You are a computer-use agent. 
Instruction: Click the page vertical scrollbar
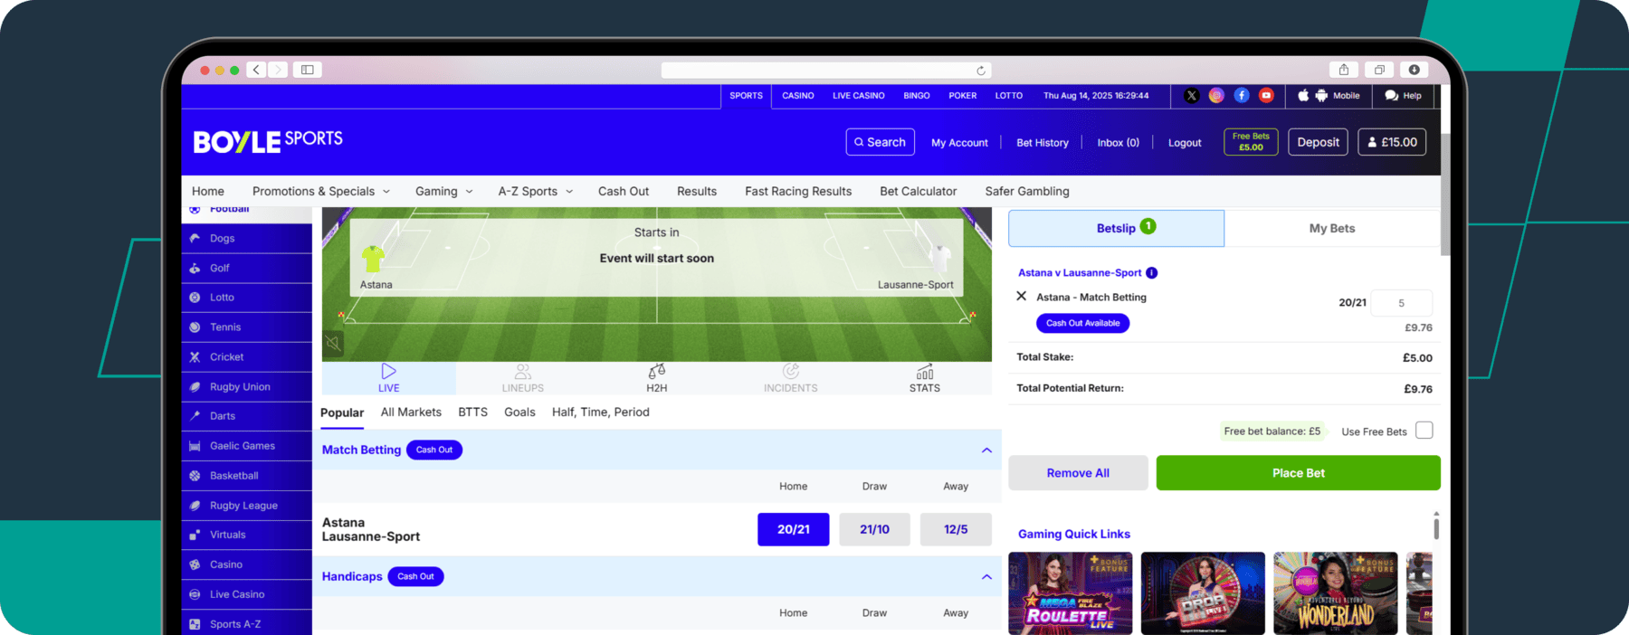pyautogui.click(x=1445, y=194)
